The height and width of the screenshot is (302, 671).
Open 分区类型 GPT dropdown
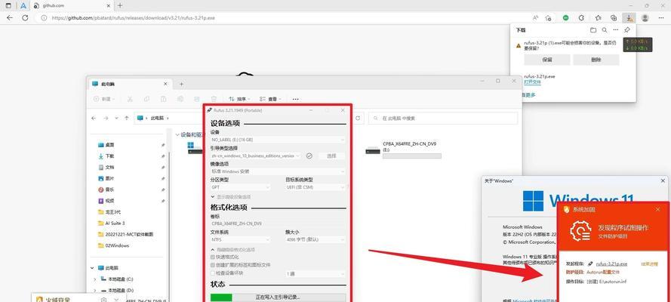click(x=240, y=187)
